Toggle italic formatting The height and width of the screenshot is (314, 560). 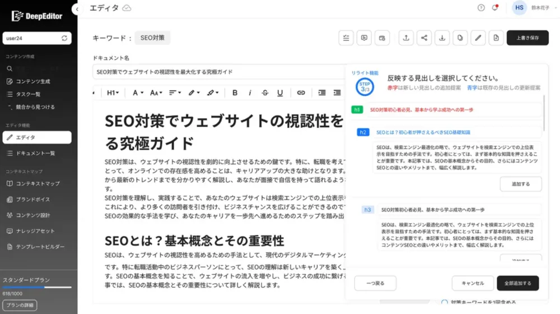click(250, 93)
